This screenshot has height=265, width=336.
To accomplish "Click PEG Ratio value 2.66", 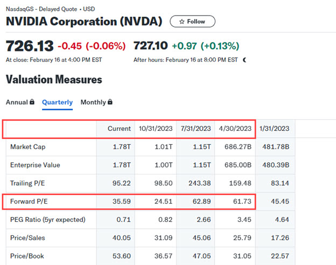I will pyautogui.click(x=204, y=220).
